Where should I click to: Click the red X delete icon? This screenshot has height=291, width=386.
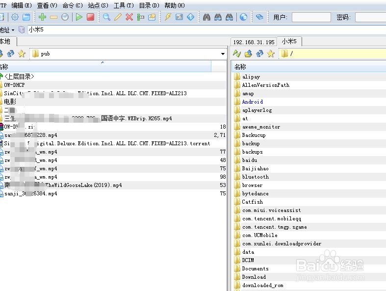click(129, 17)
